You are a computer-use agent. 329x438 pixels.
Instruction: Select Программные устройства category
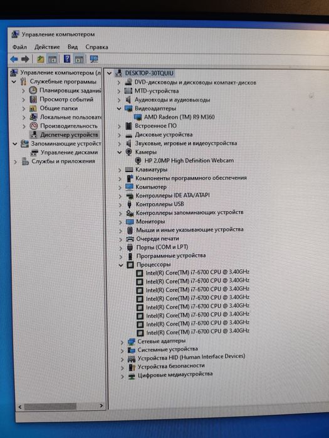[x=171, y=255]
